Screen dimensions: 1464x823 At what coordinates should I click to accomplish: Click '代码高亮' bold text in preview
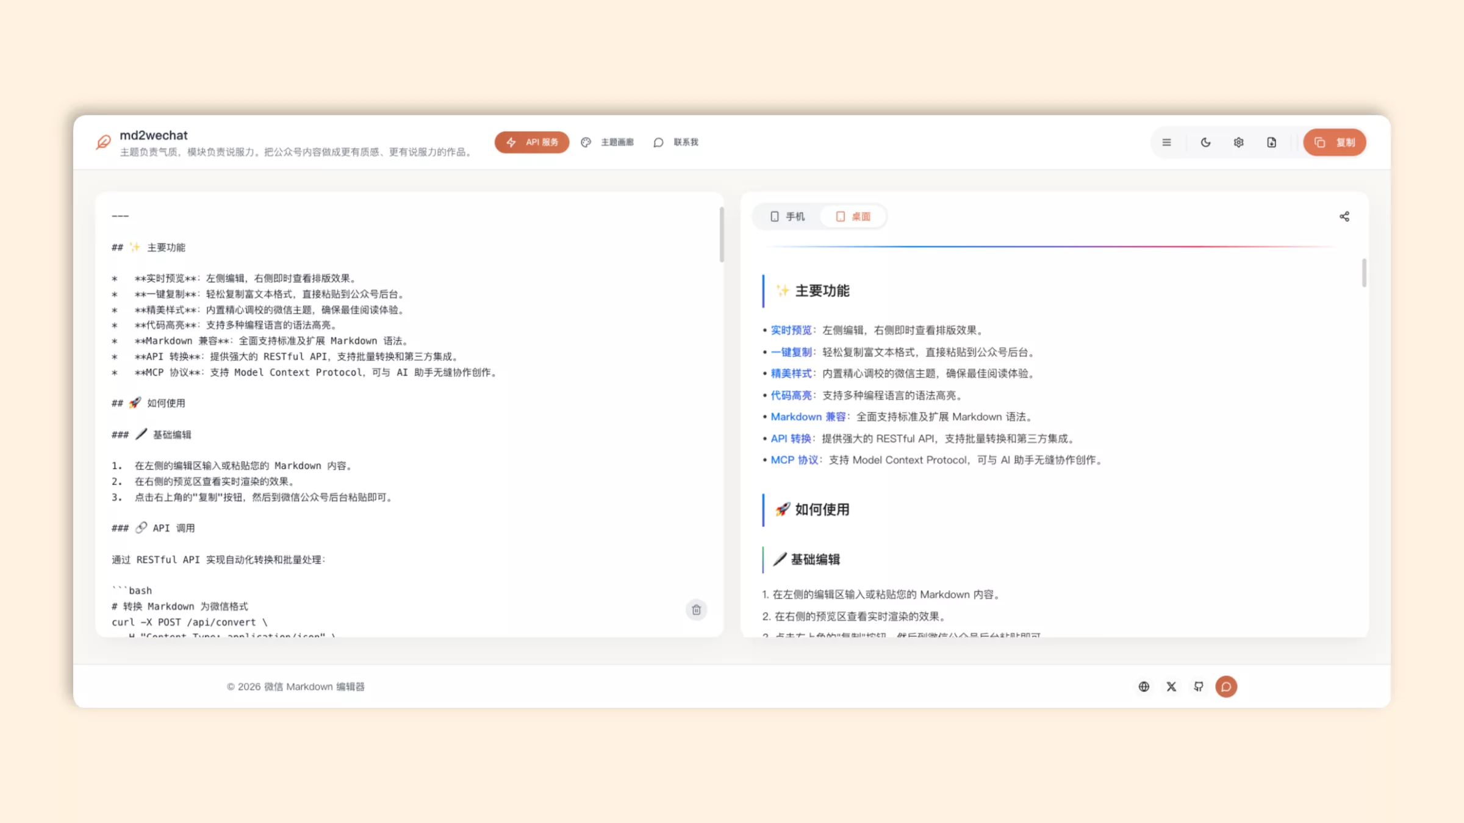point(791,396)
